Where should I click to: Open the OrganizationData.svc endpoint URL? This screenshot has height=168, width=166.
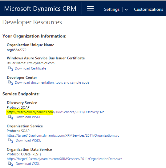[x=64, y=159]
